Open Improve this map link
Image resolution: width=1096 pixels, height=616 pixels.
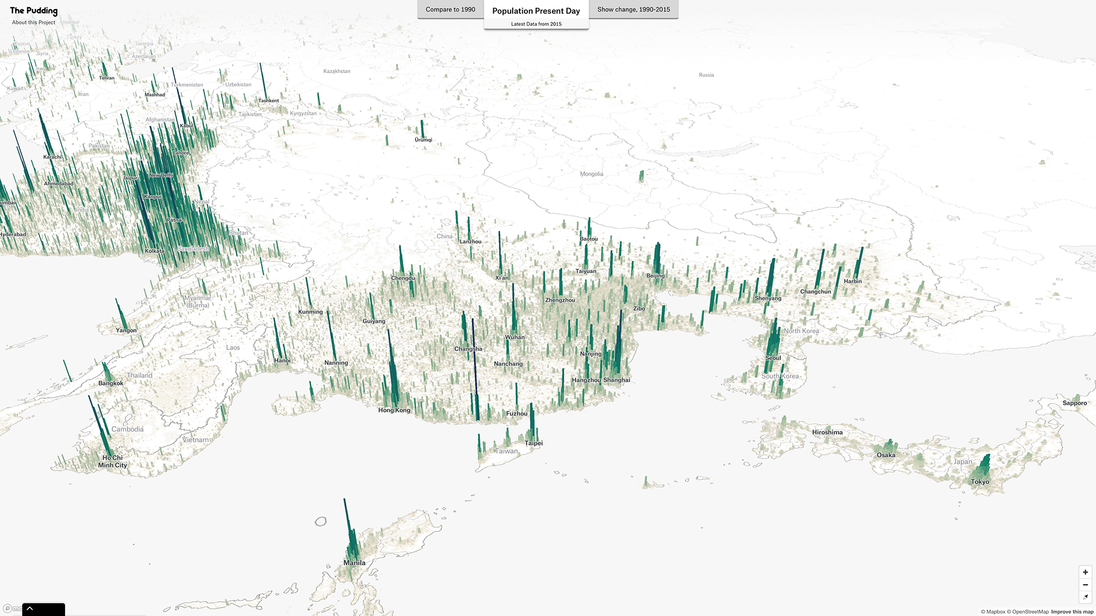click(x=1072, y=612)
